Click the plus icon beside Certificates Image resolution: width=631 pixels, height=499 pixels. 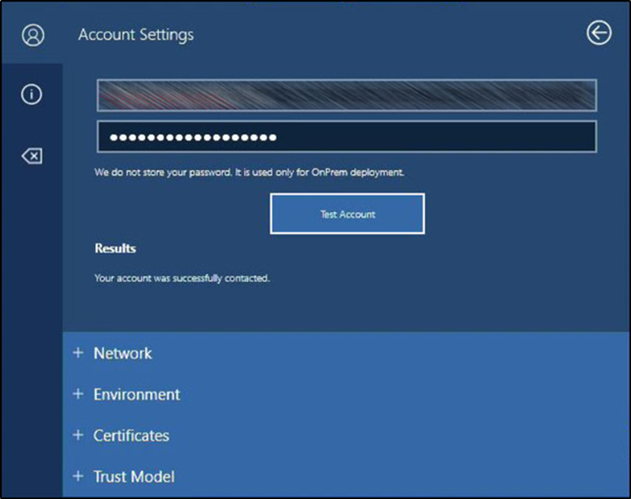tap(78, 435)
